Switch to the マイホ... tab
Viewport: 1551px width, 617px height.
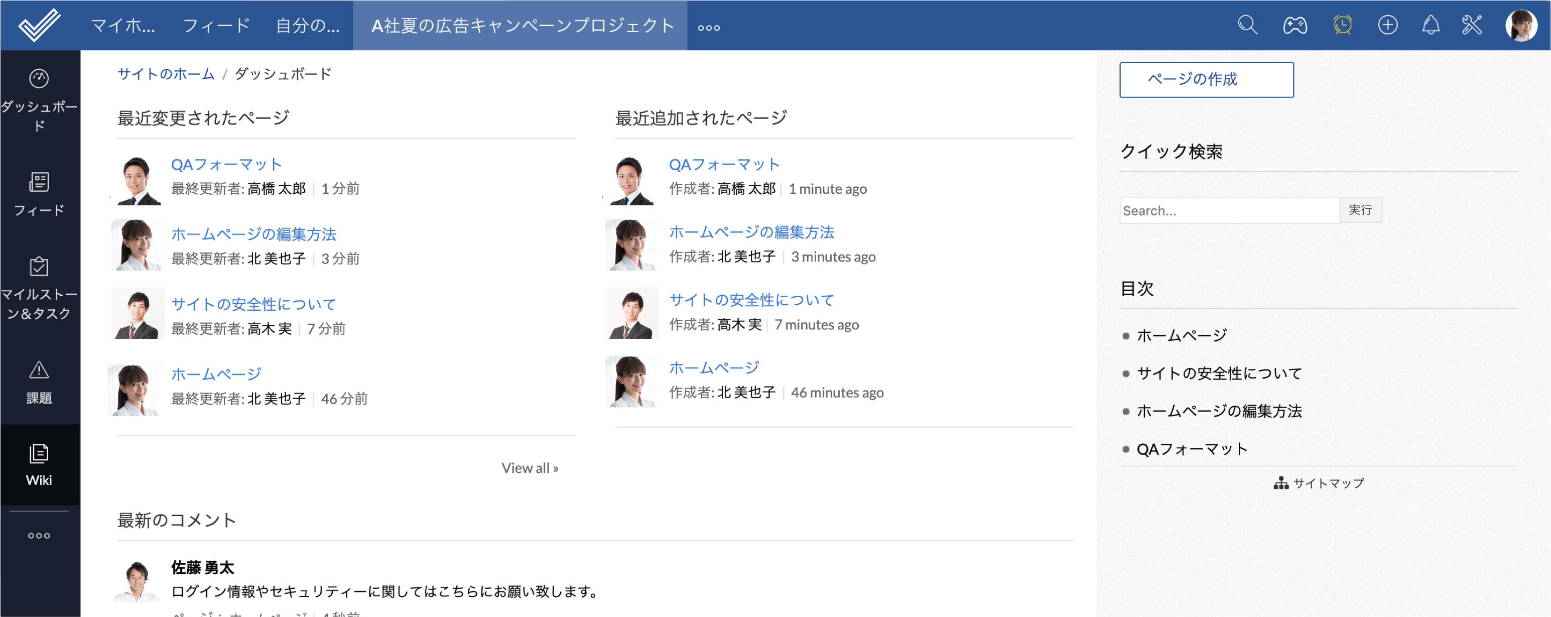point(123,25)
